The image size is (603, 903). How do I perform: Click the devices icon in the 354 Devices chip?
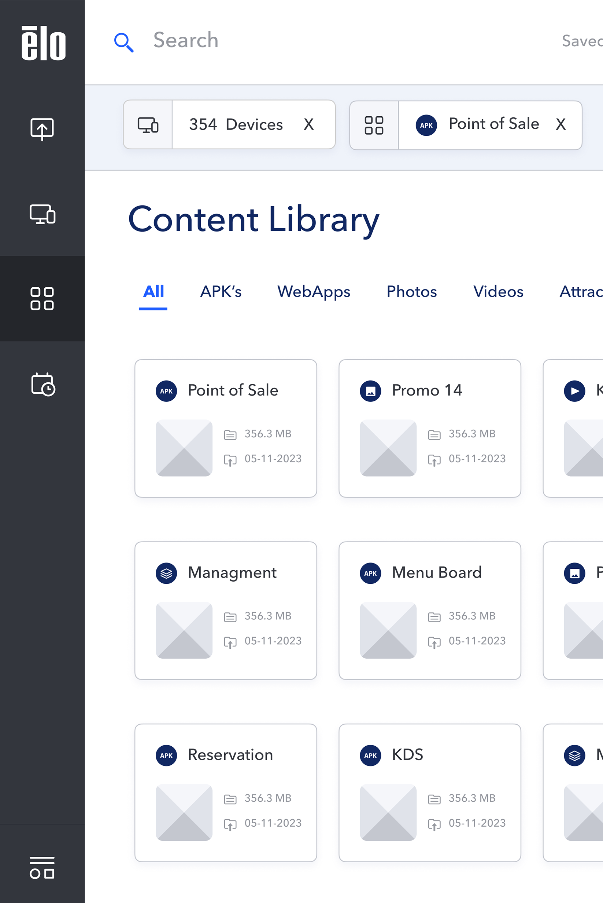148,125
